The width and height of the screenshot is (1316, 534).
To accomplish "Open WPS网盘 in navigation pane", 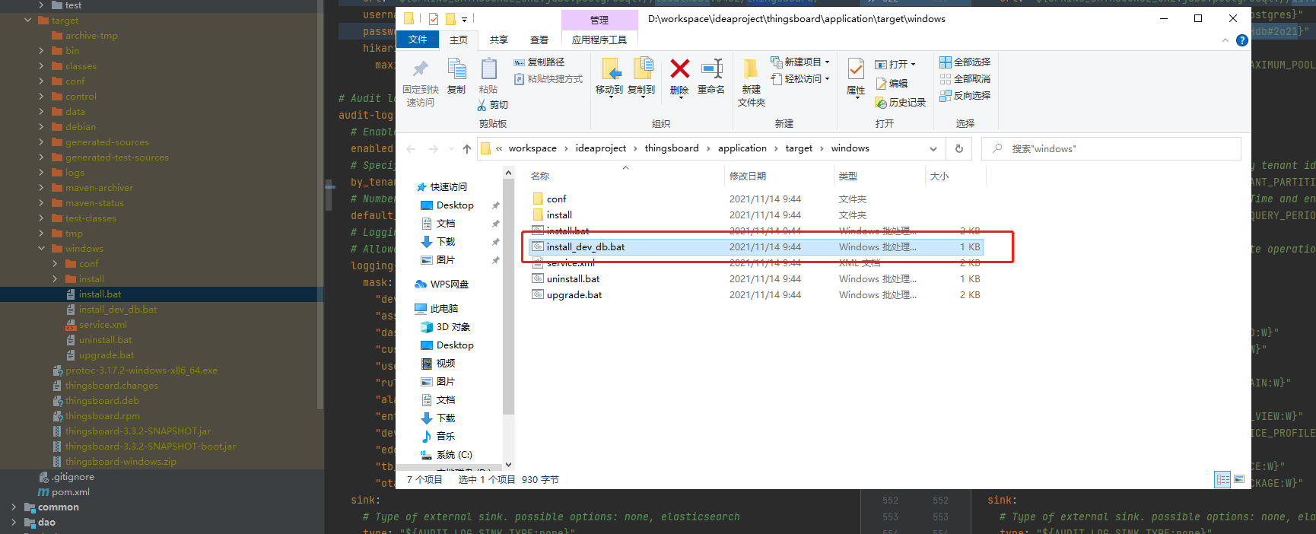I will pyautogui.click(x=442, y=284).
